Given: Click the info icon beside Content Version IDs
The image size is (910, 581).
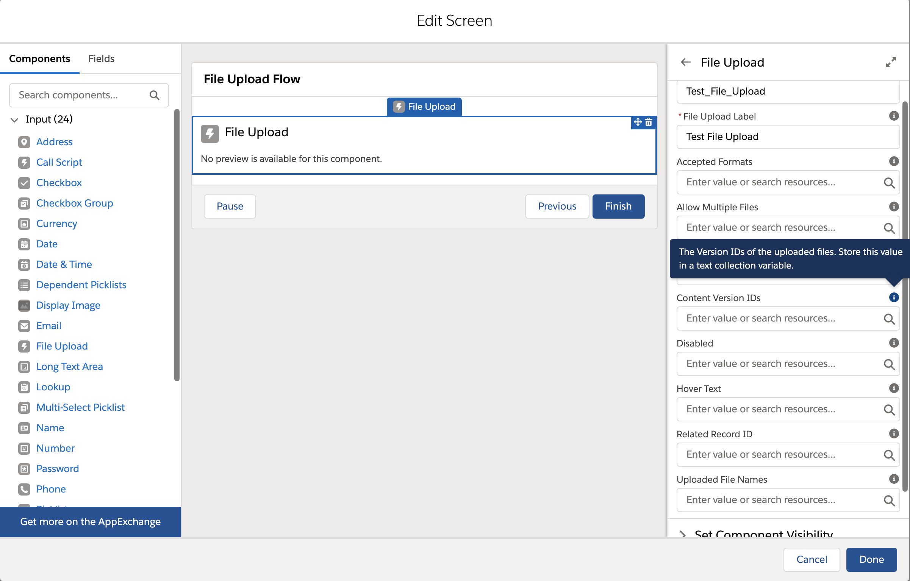Looking at the screenshot, I should [894, 297].
